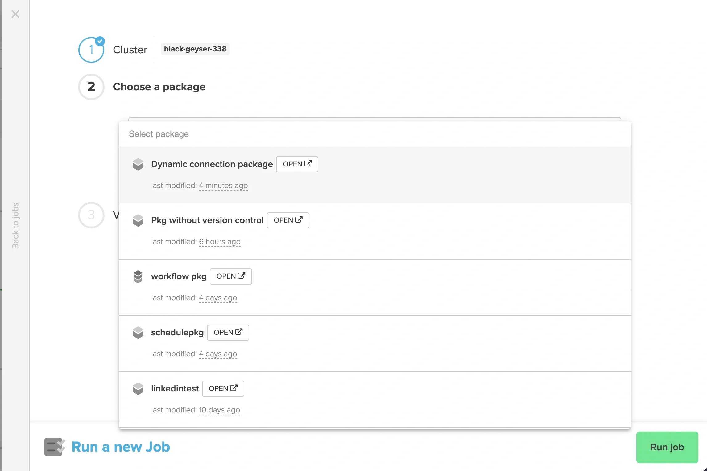Click the 10 days ago timestamp

(x=219, y=410)
